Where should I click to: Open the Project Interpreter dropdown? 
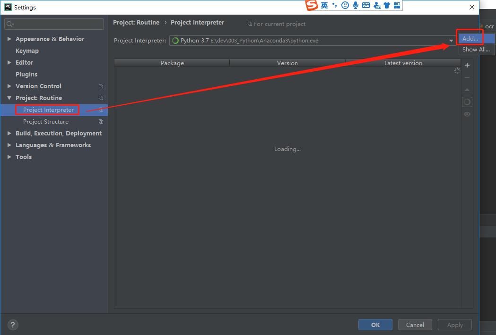click(x=451, y=41)
